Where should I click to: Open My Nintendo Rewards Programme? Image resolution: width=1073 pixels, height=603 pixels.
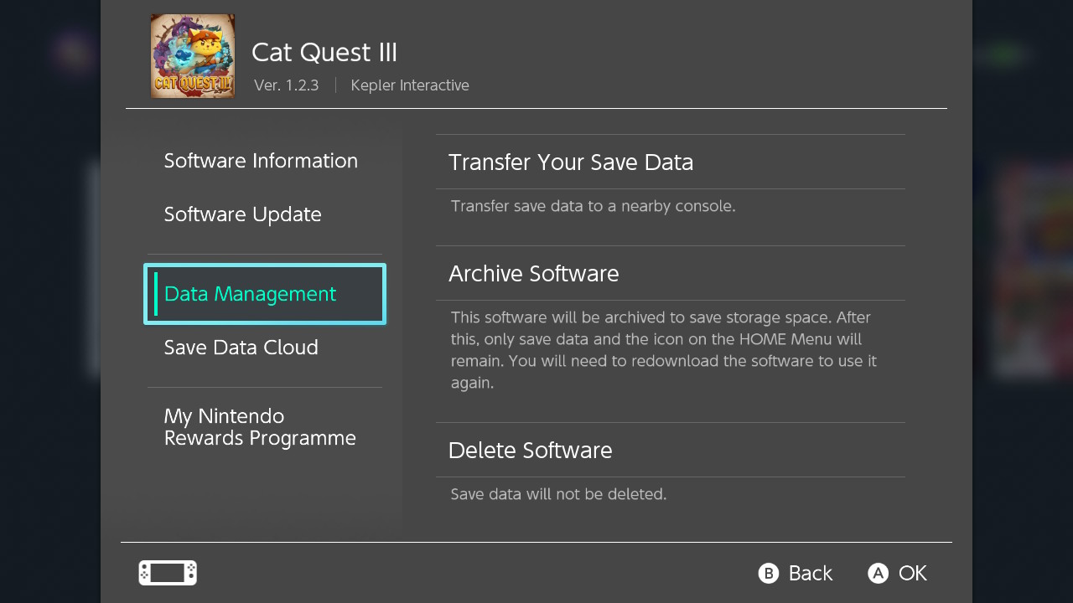click(x=260, y=427)
